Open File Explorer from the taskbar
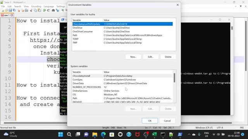This screenshot has width=248, height=139. pos(95,134)
